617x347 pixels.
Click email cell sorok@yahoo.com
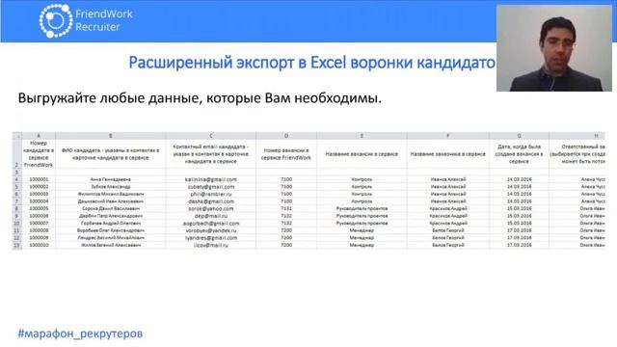pyautogui.click(x=211, y=208)
